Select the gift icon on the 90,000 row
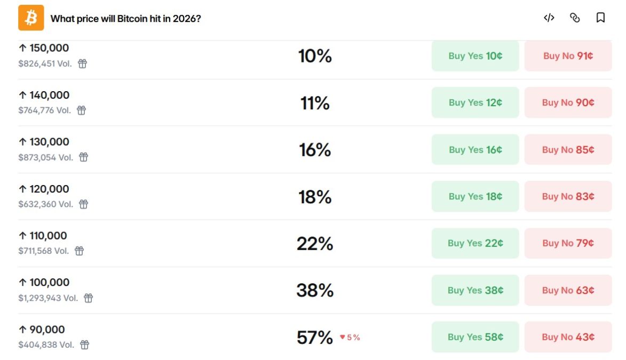626x360 pixels. click(83, 345)
